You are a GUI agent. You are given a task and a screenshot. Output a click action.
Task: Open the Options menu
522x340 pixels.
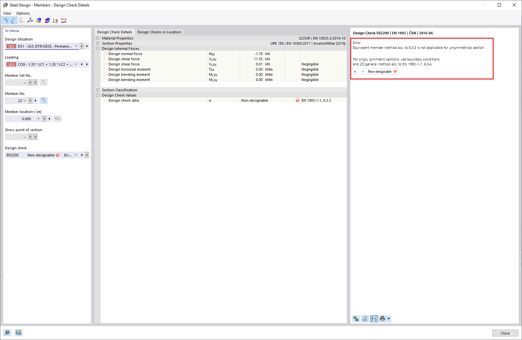[x=23, y=13]
